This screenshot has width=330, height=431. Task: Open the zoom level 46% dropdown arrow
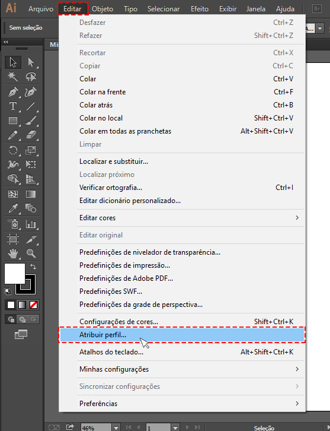coord(116,427)
